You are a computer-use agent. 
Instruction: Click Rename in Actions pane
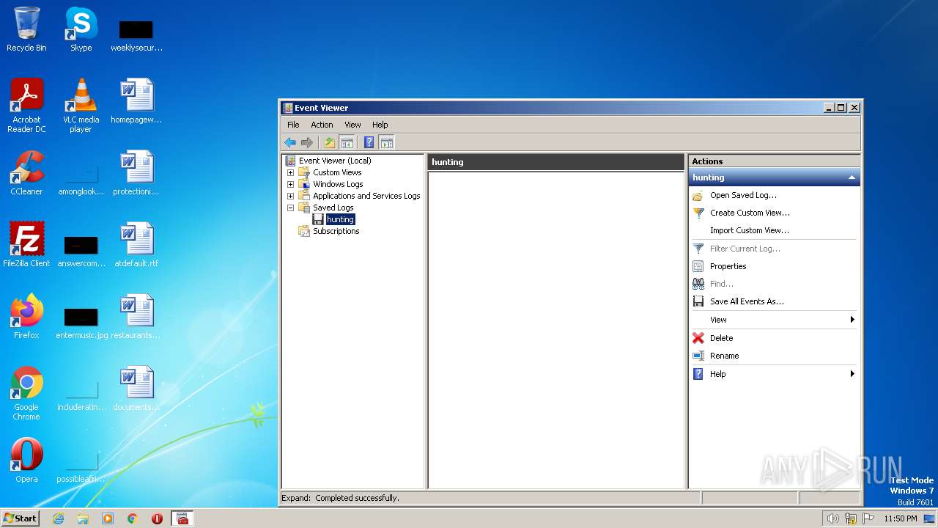click(x=724, y=356)
